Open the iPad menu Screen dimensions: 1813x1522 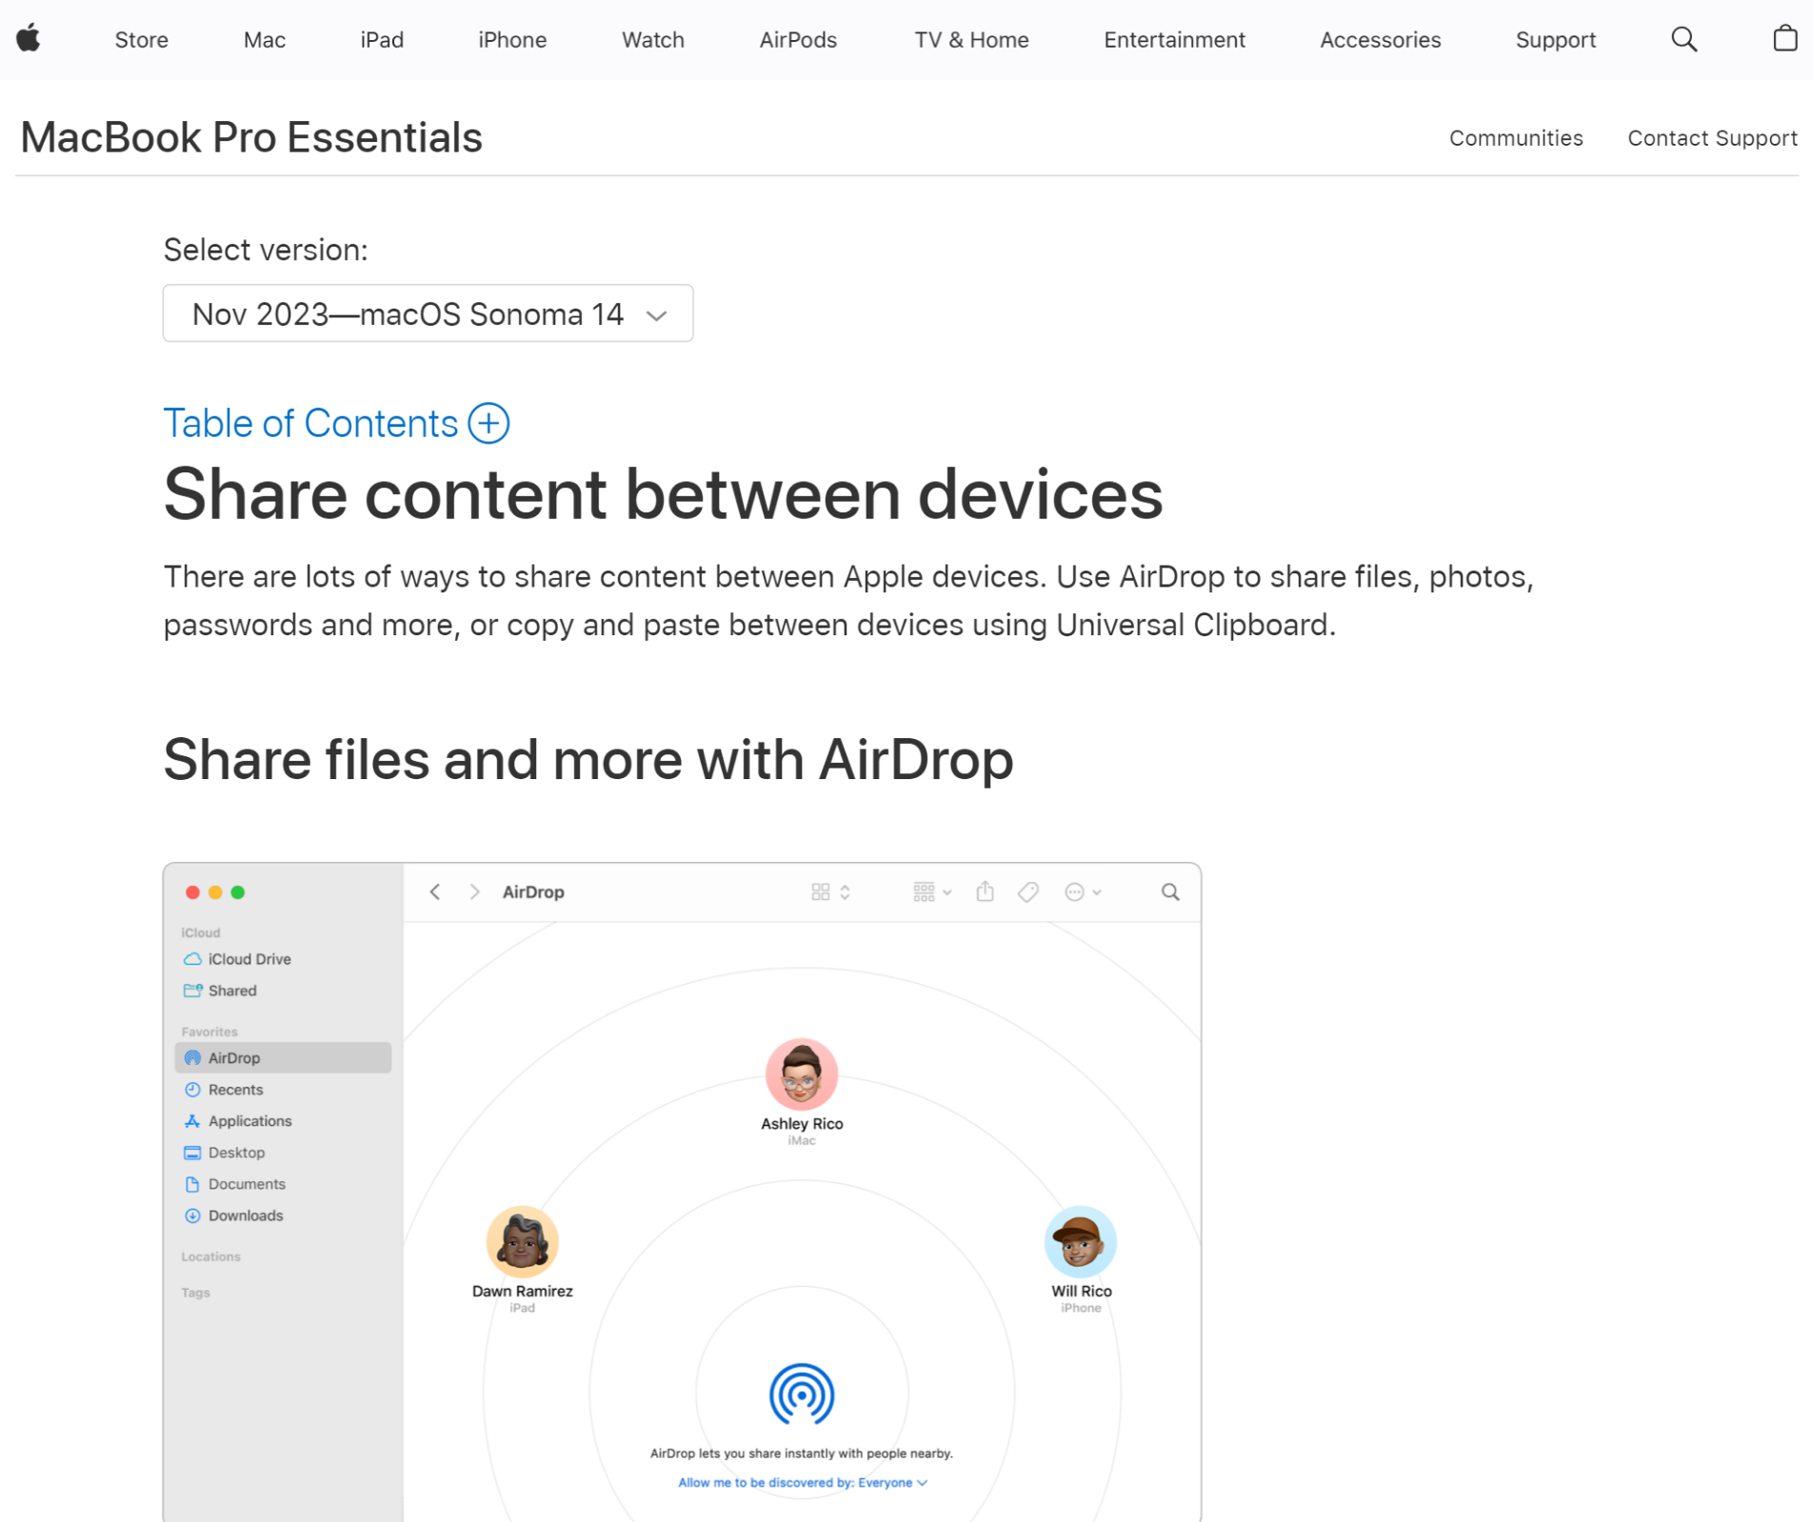click(382, 40)
